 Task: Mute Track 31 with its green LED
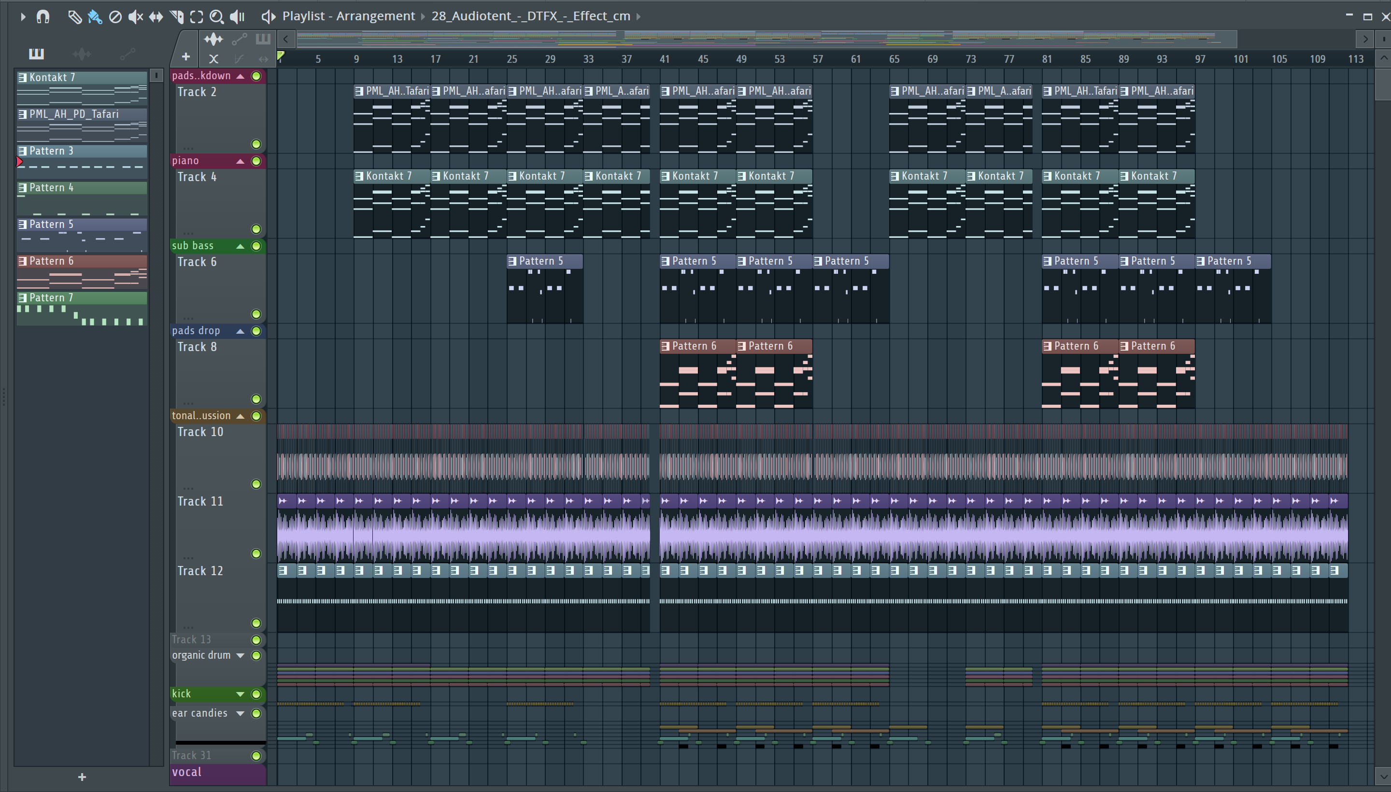coord(255,756)
